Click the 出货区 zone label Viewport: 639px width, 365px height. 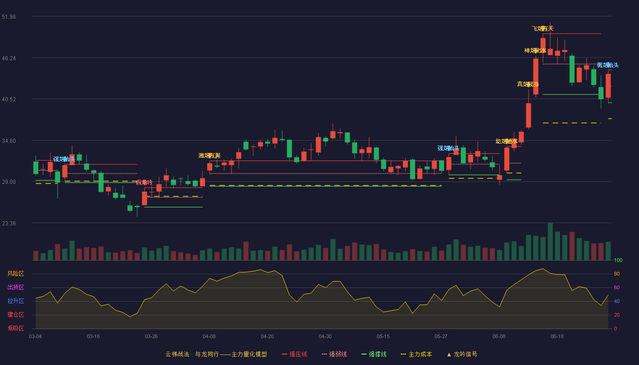tap(16, 287)
